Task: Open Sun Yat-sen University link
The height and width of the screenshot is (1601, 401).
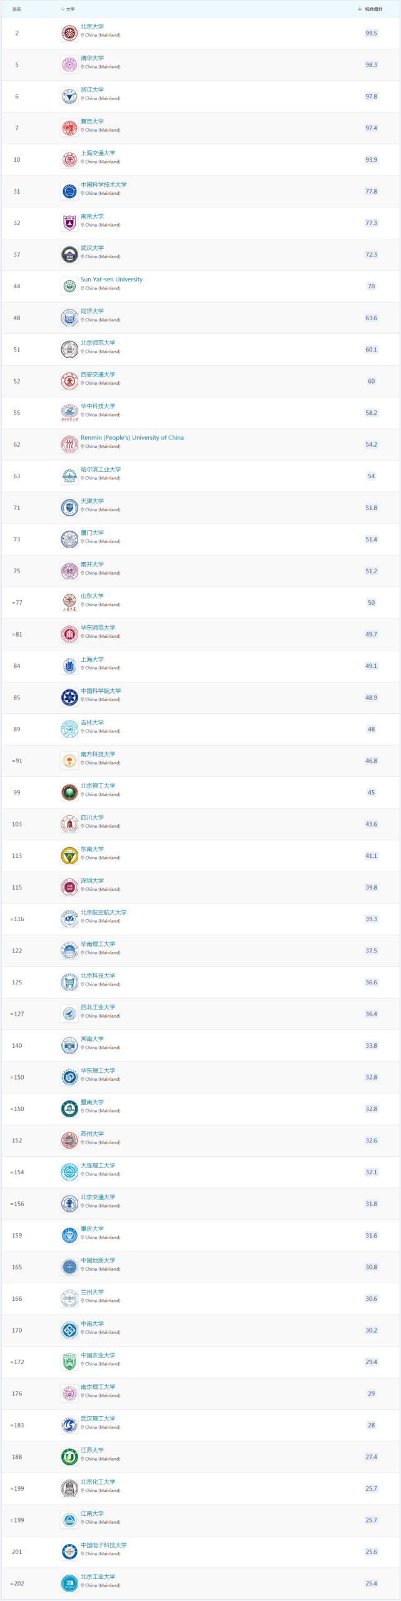Action: coord(111,279)
